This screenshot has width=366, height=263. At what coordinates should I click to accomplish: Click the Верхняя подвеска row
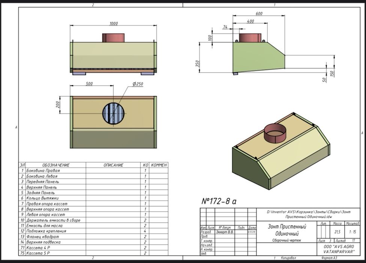point(93,242)
